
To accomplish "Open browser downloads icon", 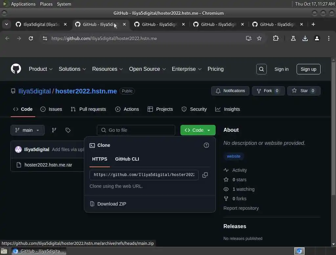I will [x=305, y=38].
